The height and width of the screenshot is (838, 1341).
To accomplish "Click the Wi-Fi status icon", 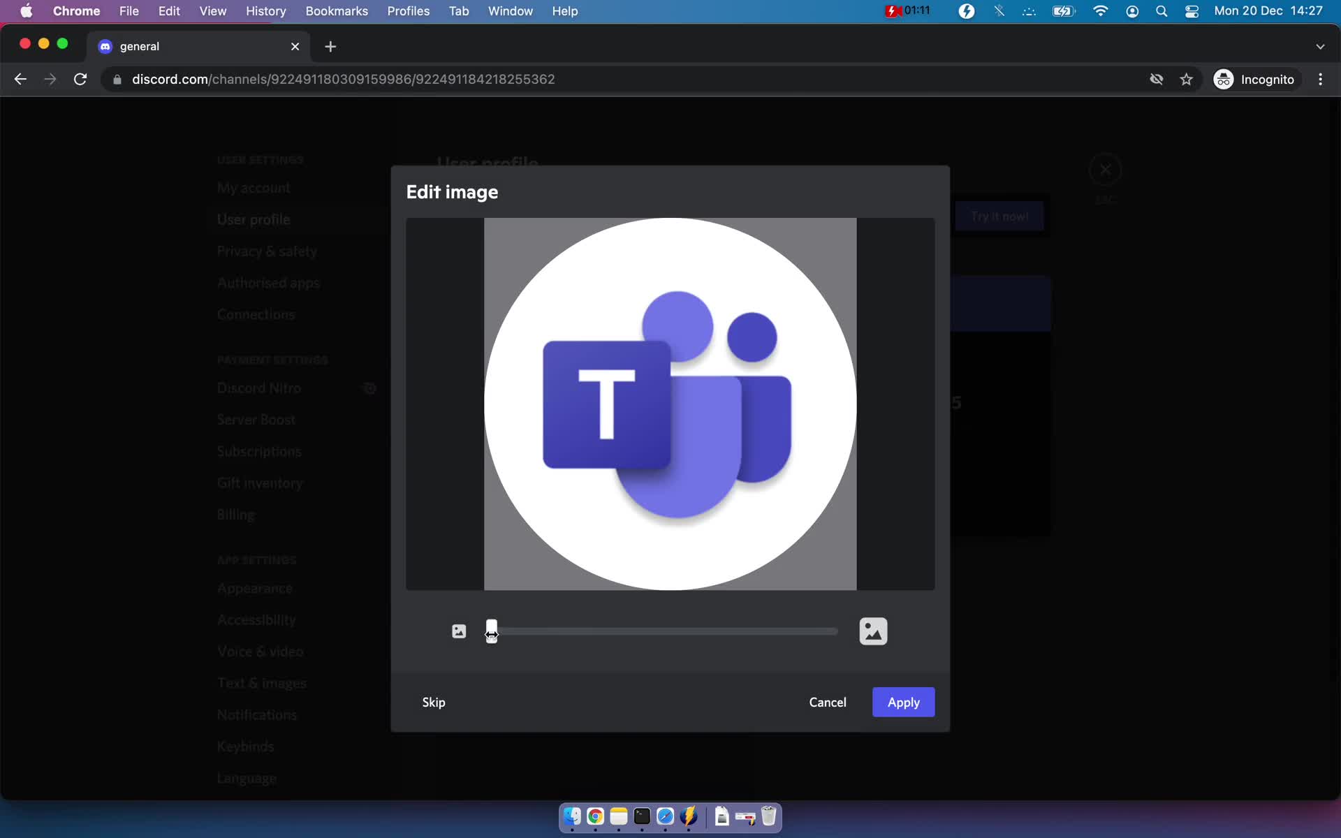I will coord(1100,10).
